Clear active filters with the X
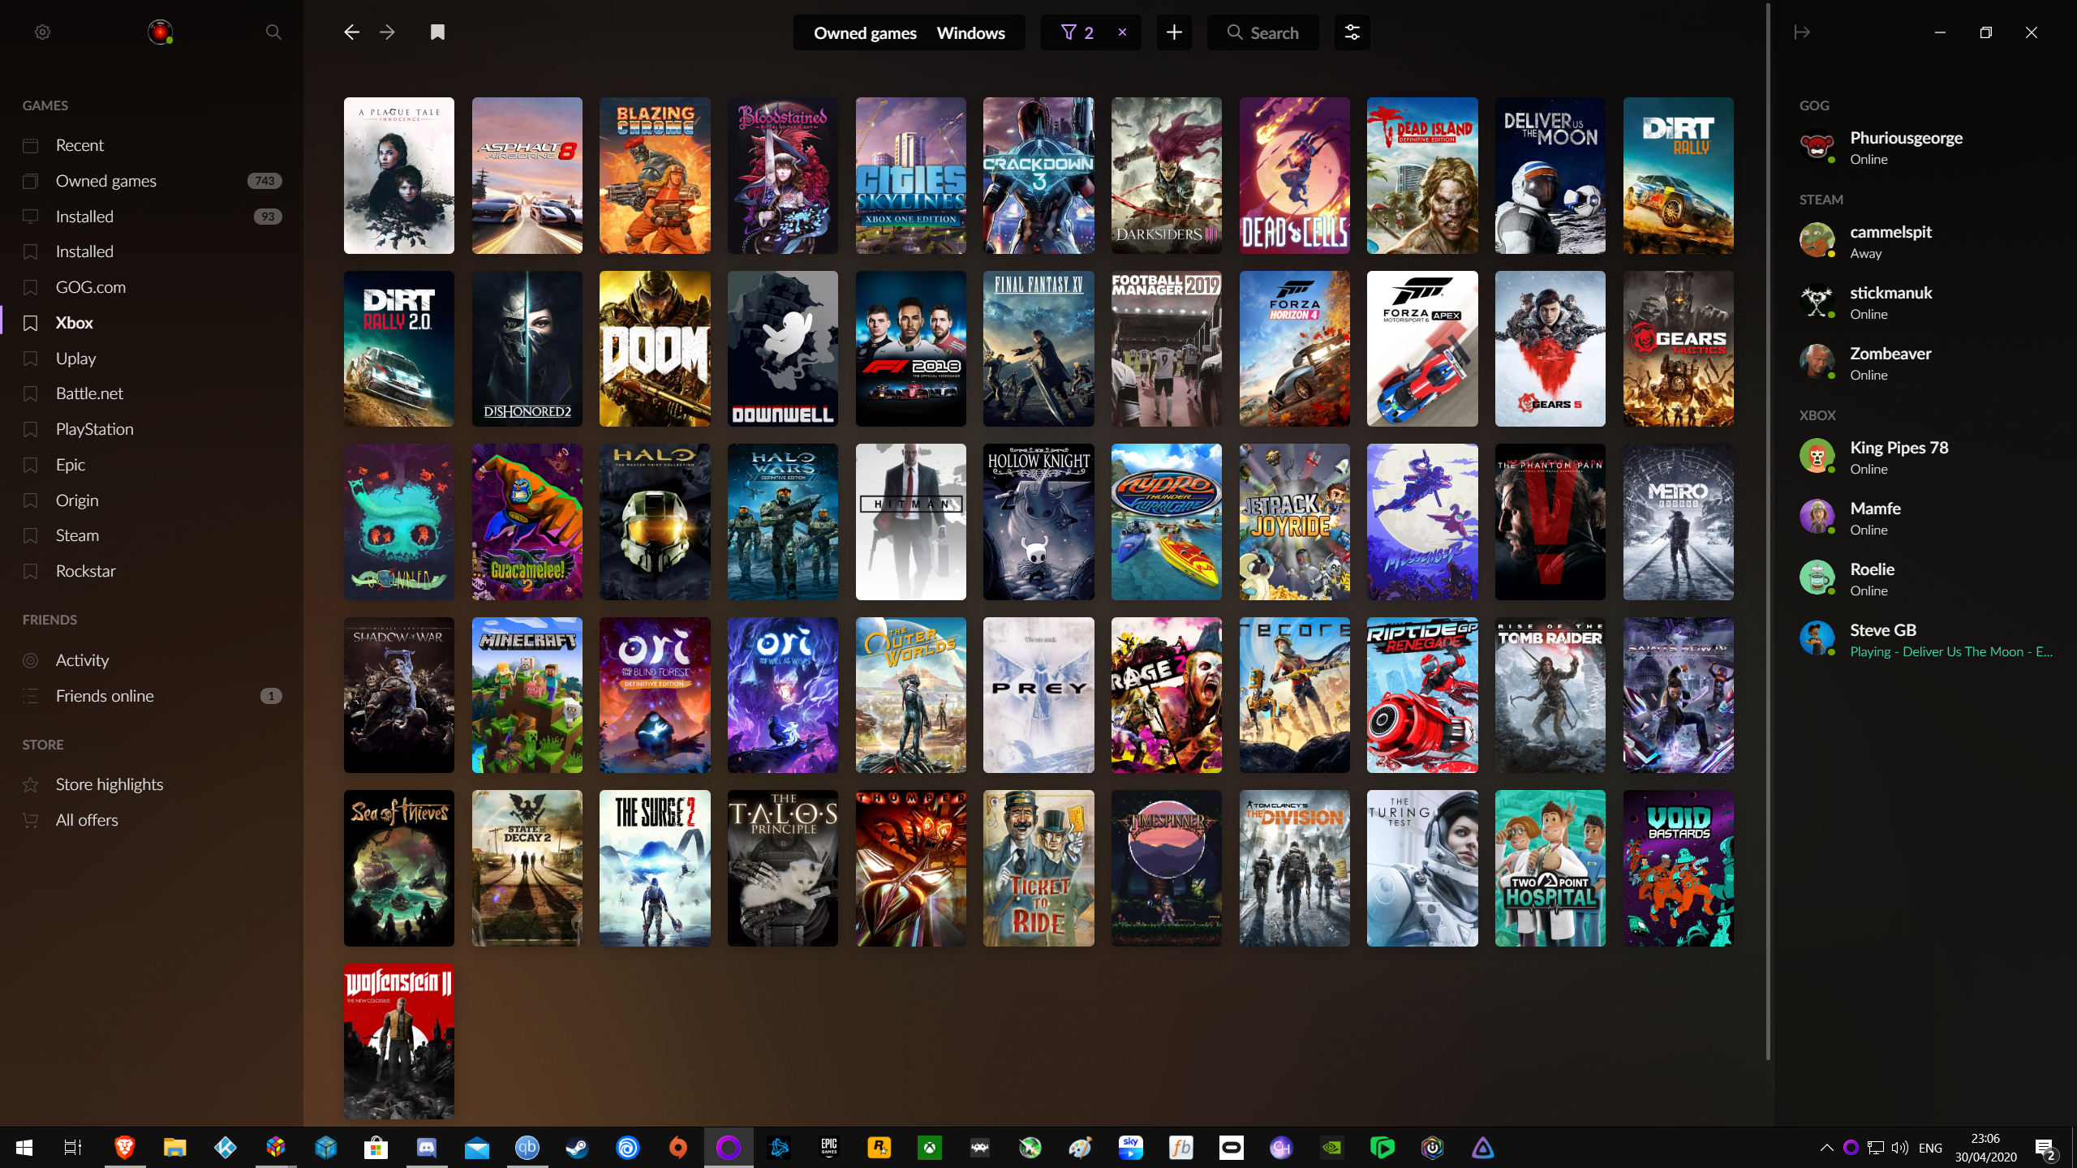This screenshot has width=2077, height=1168. [x=1122, y=32]
